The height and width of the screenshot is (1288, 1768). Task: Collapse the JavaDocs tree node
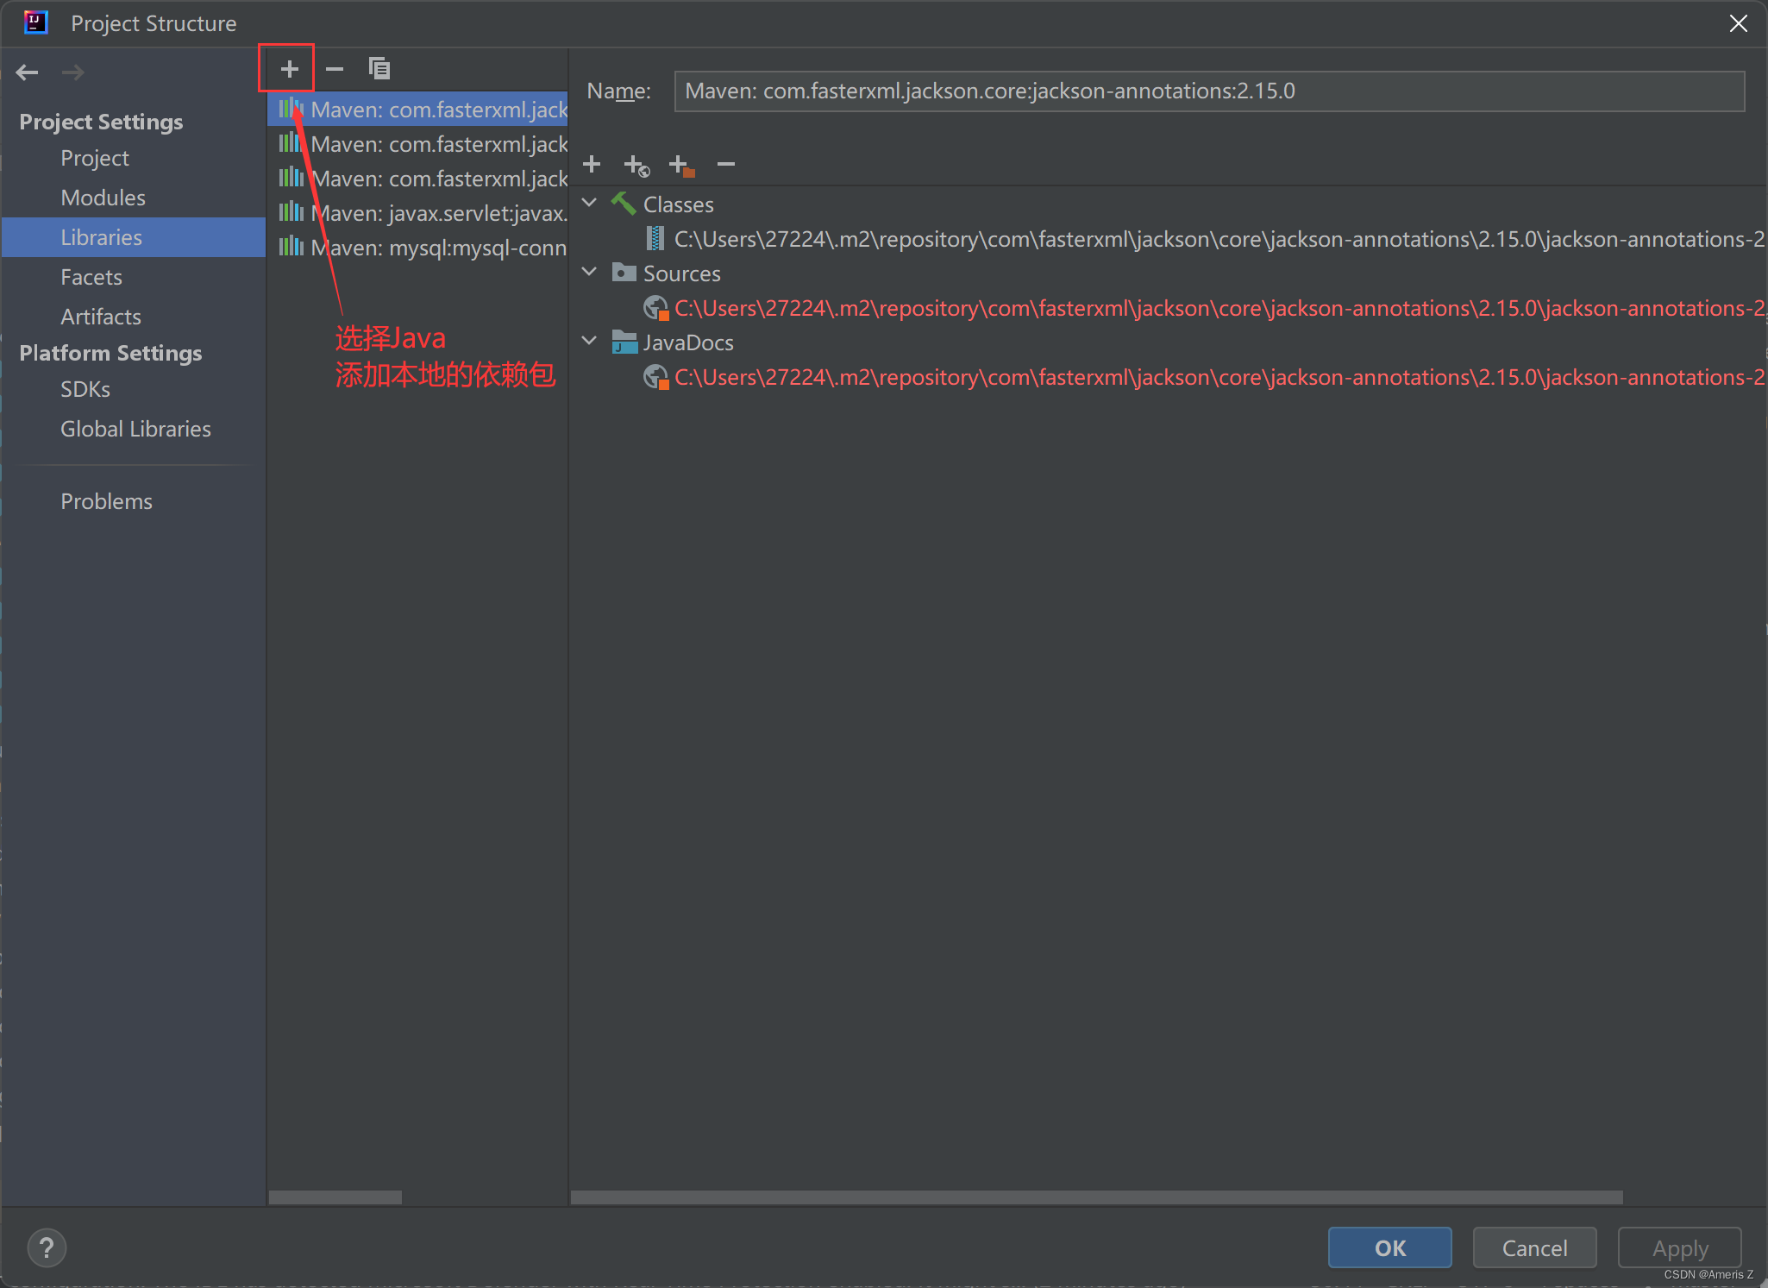(x=590, y=342)
